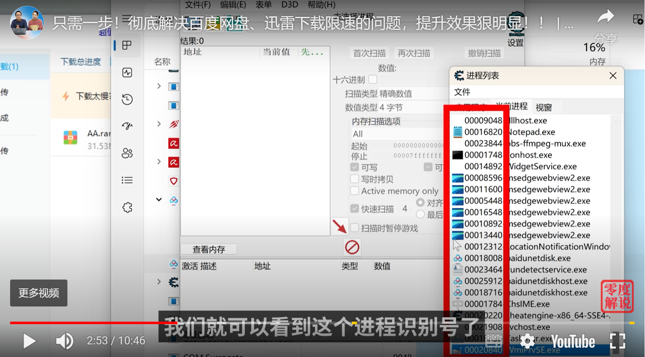
Task: Close the 进程列表 dialog
Action: (613, 75)
